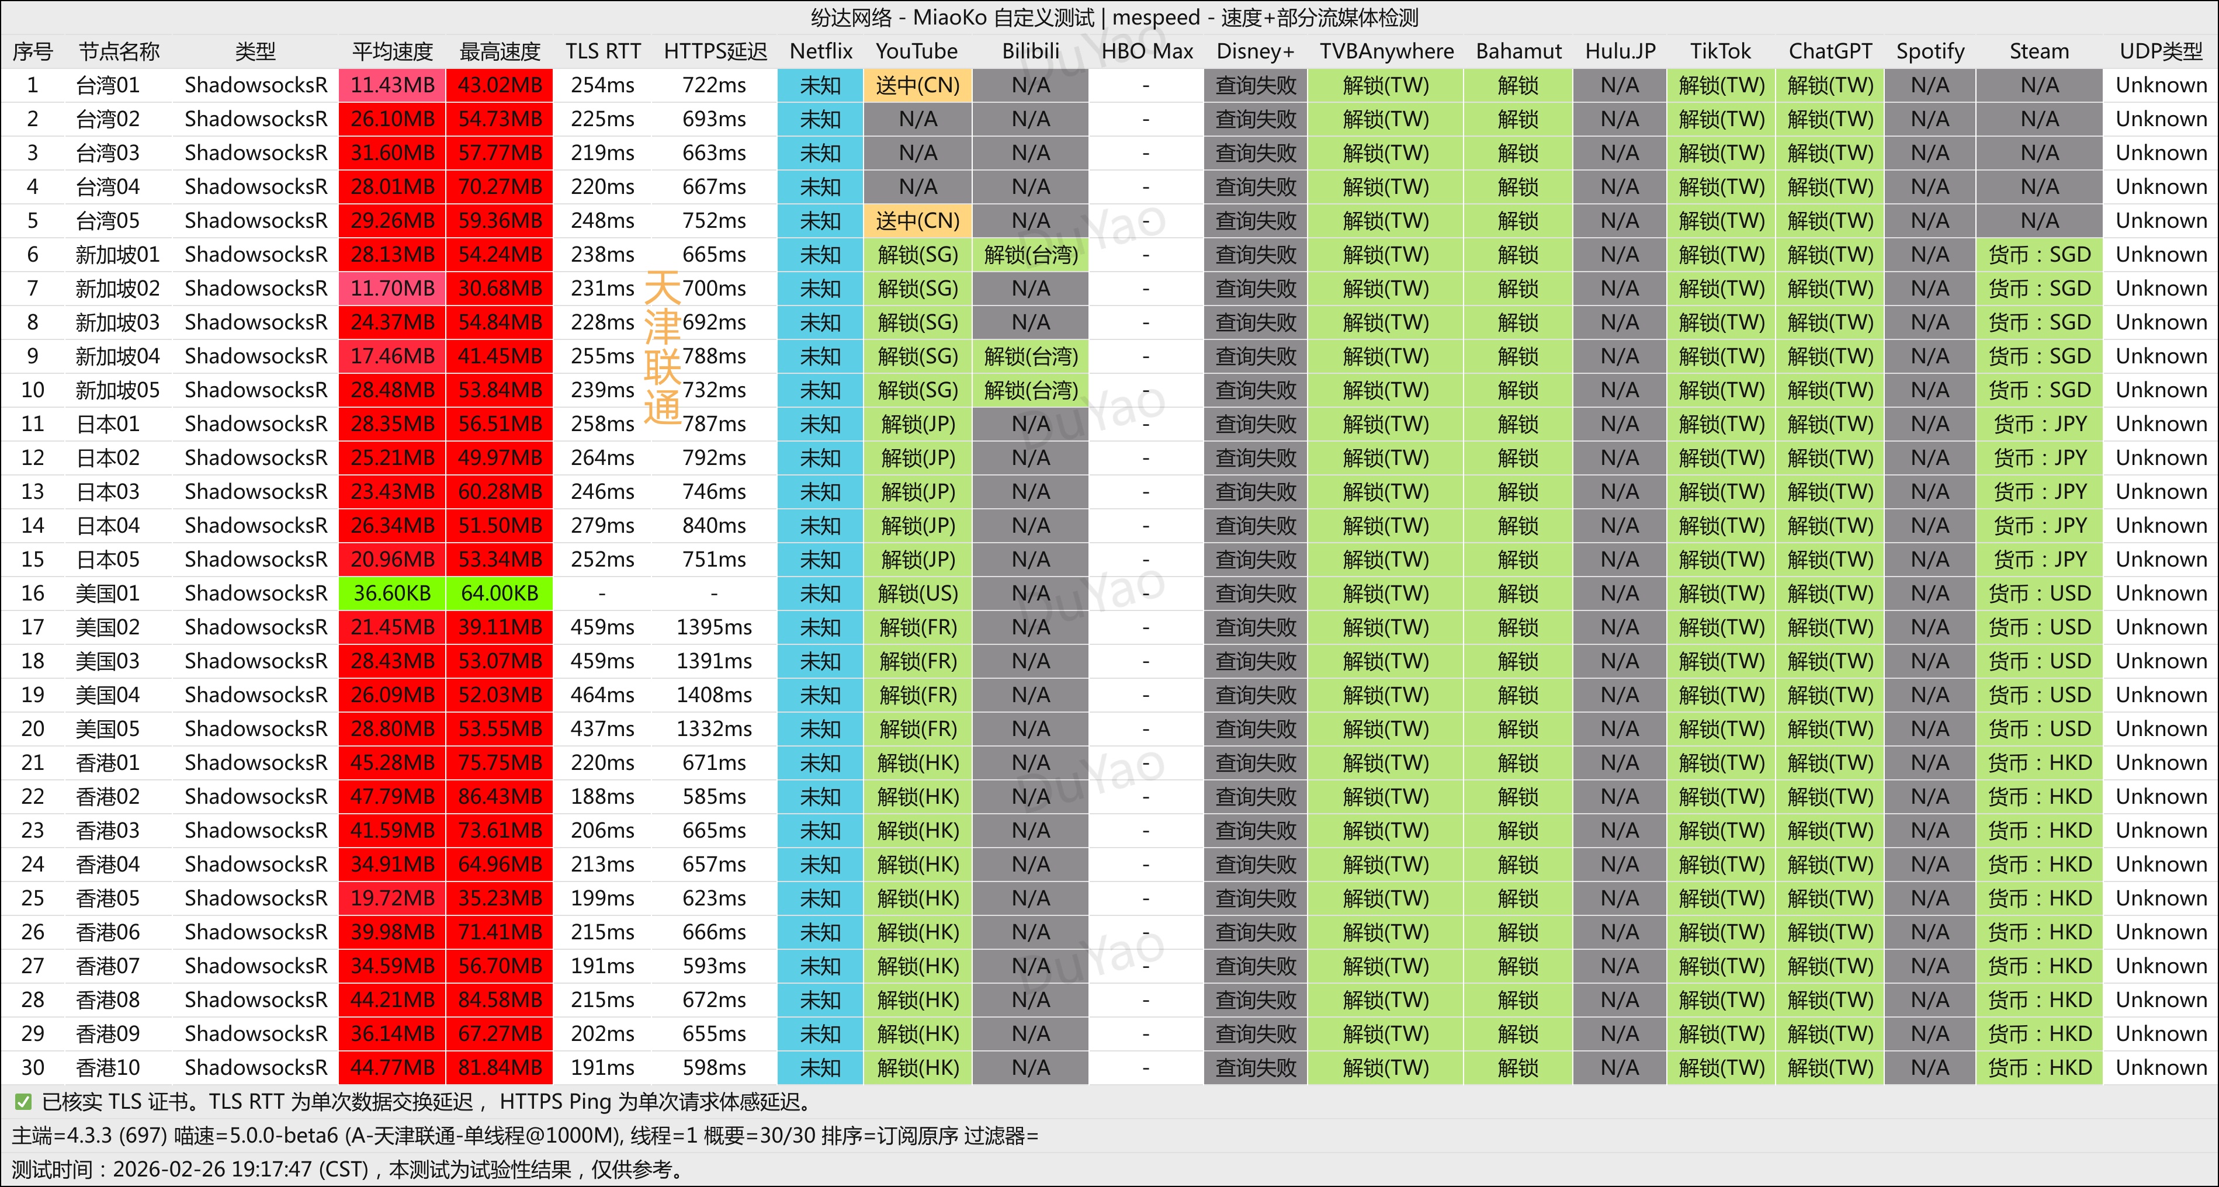Screen dimensions: 2219x1187
Task: Click the 188ms TLS RTT cell
Action: 602,797
